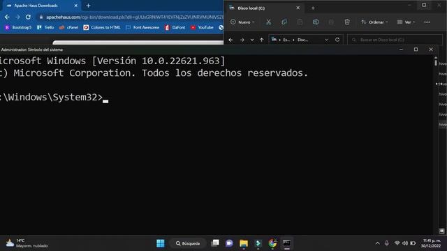Go back in Chrome browser
The width and height of the screenshot is (447, 251).
pos(7,17)
